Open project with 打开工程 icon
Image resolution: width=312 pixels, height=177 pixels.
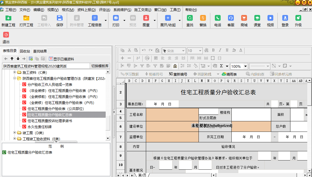[26, 18]
